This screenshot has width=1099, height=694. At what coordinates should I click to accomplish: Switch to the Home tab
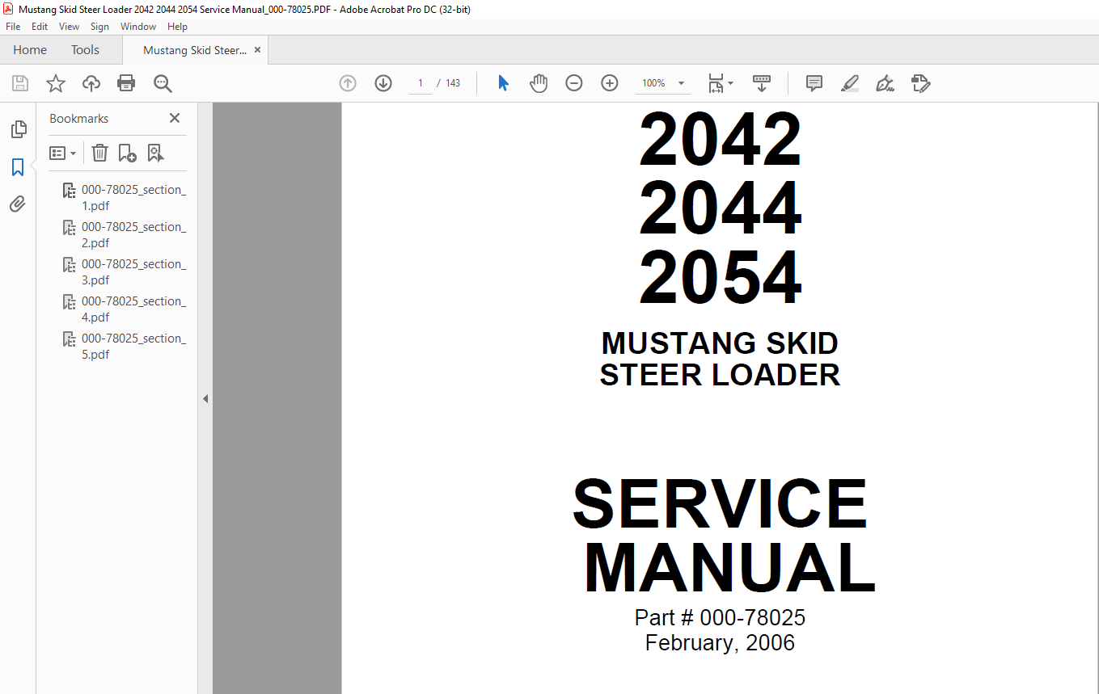click(30, 50)
